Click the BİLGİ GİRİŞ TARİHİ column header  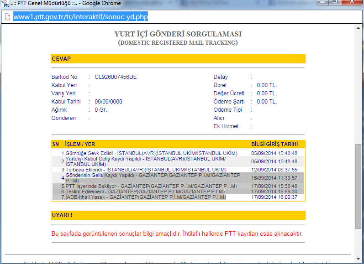(274, 144)
